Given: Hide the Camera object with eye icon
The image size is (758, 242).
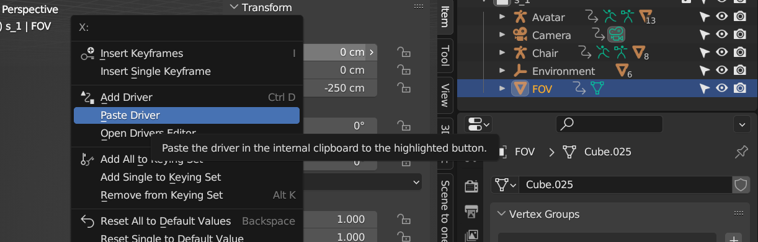Looking at the screenshot, I should [x=722, y=35].
